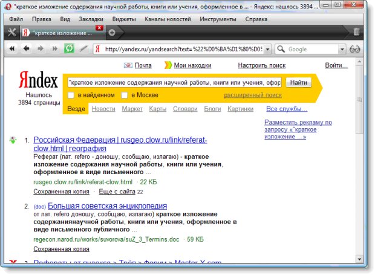This screenshot has width=375, height=275.
Task: Open the Большая советская энциклопедия result
Action: (108, 205)
